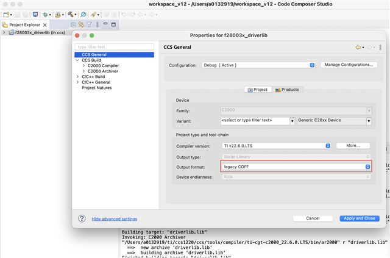This screenshot has width=390, height=258.
Task: Click the type filter text field
Action: (x=114, y=47)
